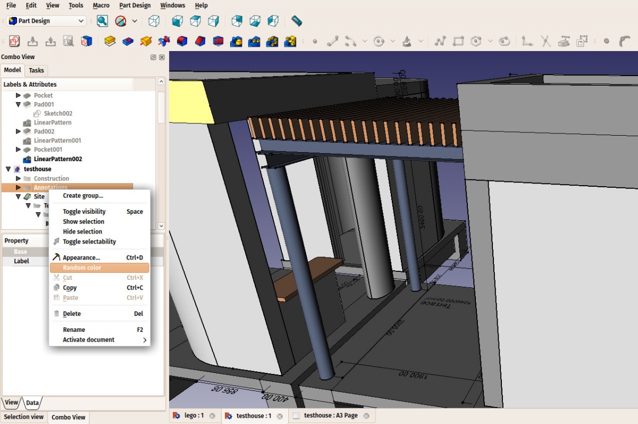
Task: Open the Part Design workbench dropdown
Action: (x=47, y=21)
